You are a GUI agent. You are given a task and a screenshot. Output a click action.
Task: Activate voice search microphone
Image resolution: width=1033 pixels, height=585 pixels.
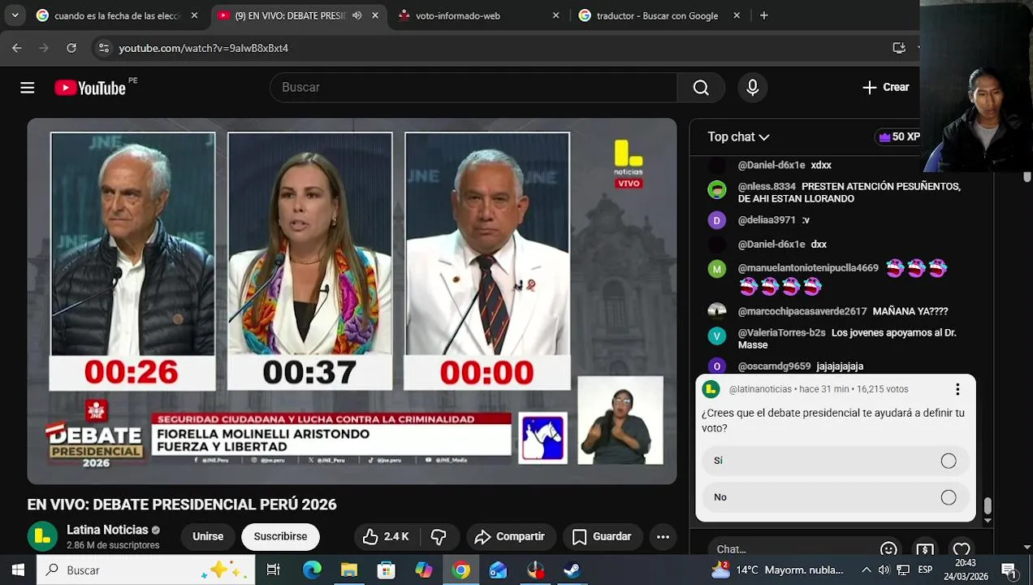(x=753, y=88)
